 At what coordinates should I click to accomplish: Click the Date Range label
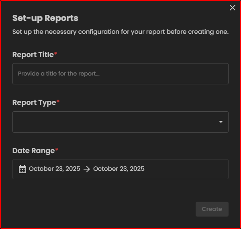click(x=33, y=151)
